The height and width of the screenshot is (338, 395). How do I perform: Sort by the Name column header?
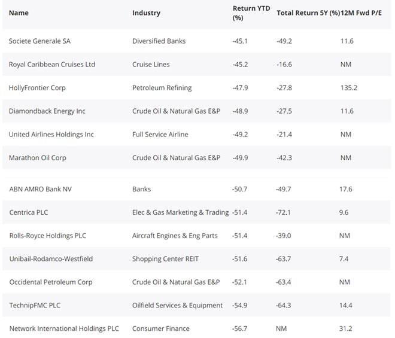pyautogui.click(x=19, y=13)
